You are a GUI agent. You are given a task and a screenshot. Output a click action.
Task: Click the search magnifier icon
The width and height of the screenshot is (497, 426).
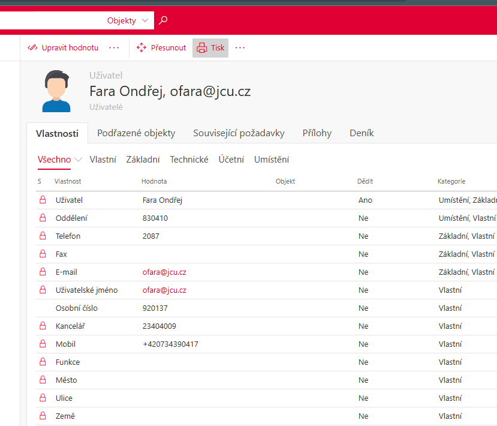pos(163,20)
